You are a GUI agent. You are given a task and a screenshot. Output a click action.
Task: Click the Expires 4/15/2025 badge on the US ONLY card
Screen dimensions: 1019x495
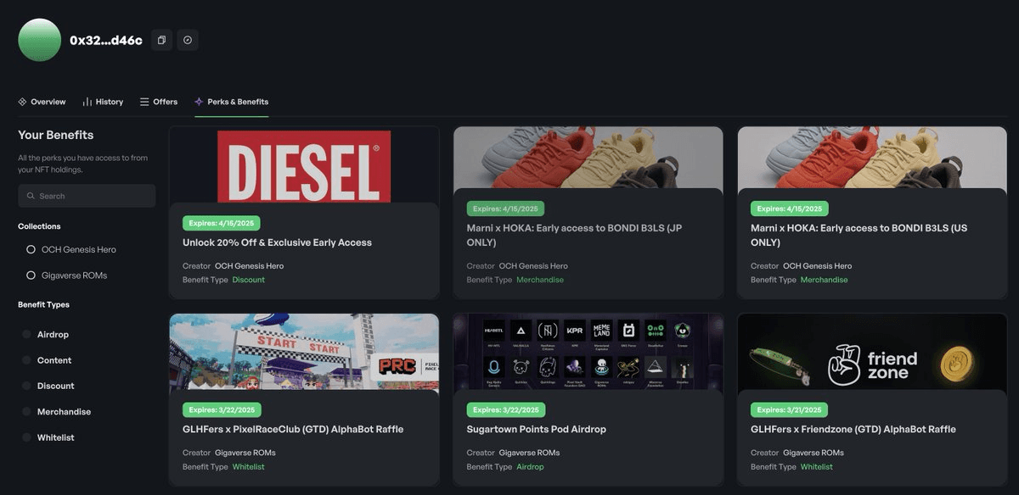790,209
